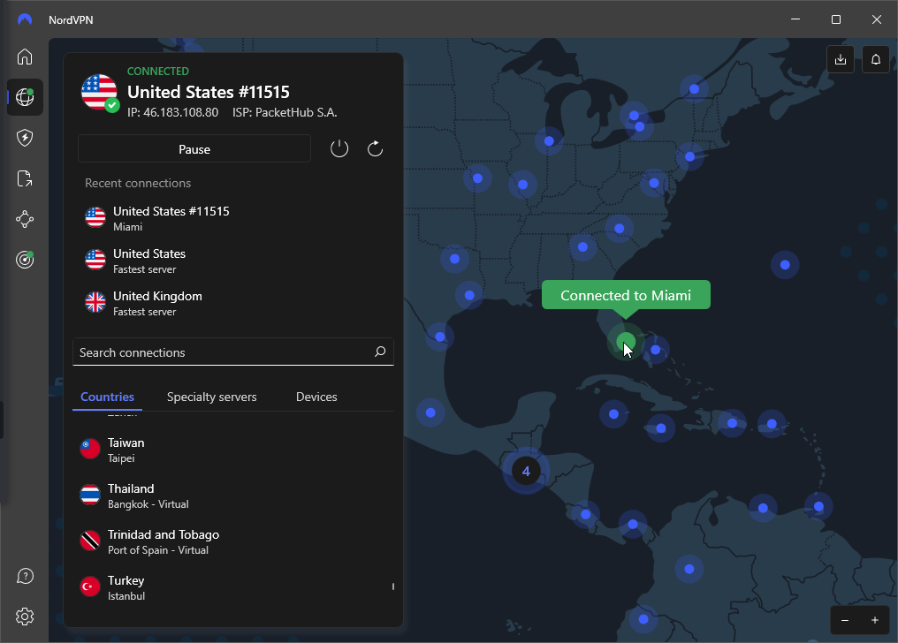Screen dimensions: 898x643
Task: Open the Meshnet nodes icon
Action: pos(25,219)
